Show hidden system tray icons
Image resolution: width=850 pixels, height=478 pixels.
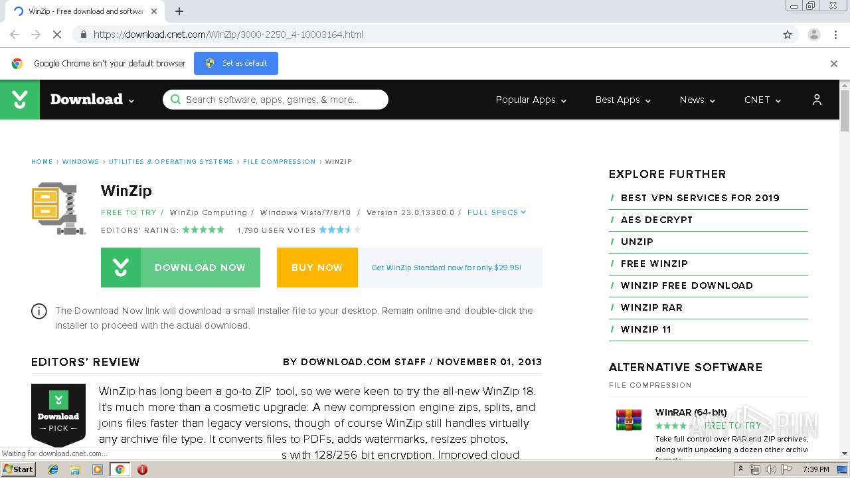click(740, 469)
